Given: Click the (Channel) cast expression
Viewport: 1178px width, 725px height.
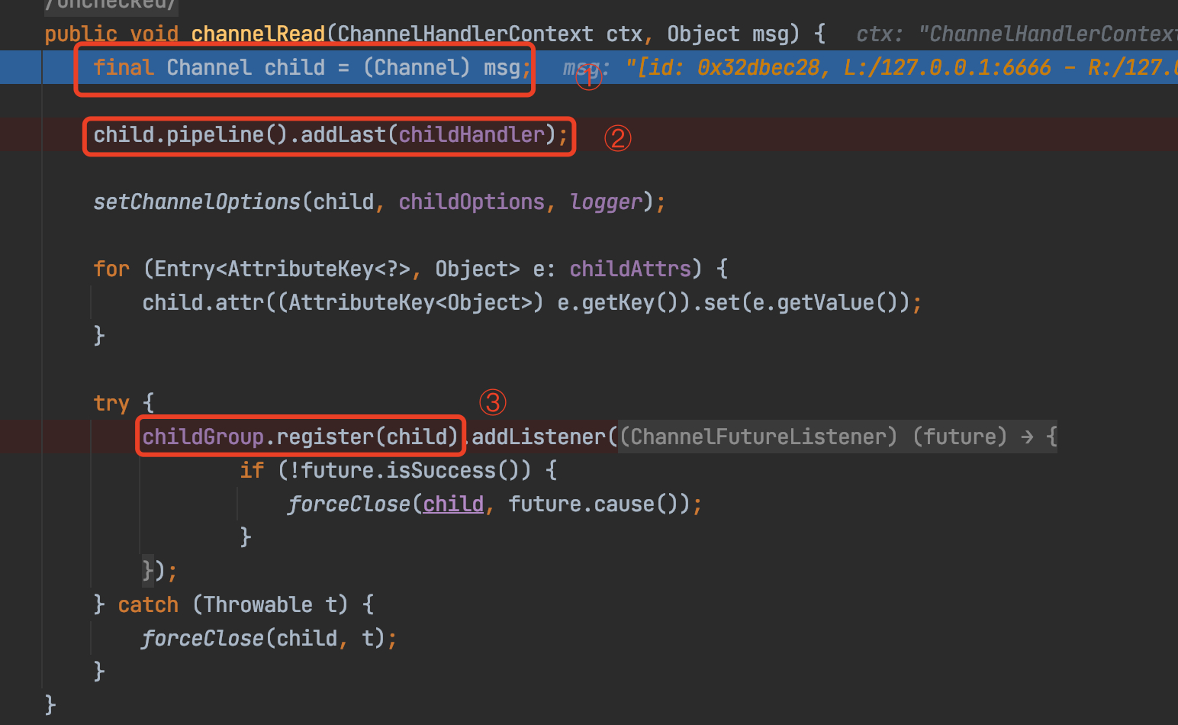Looking at the screenshot, I should 417,68.
